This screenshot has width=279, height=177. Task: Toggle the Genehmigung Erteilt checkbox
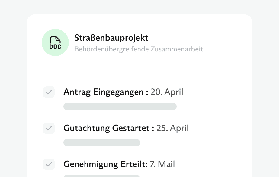pyautogui.click(x=49, y=164)
